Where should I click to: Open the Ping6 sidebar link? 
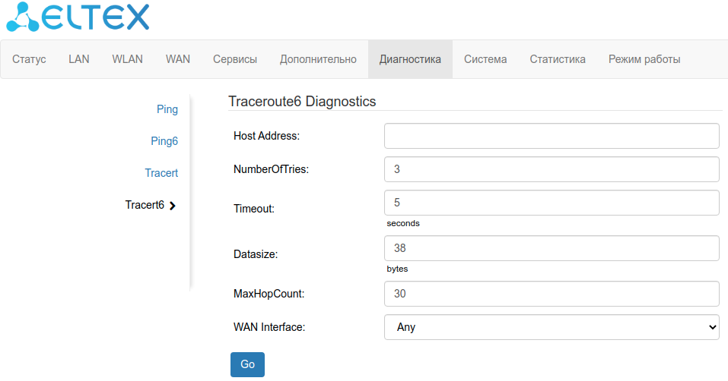pos(164,141)
